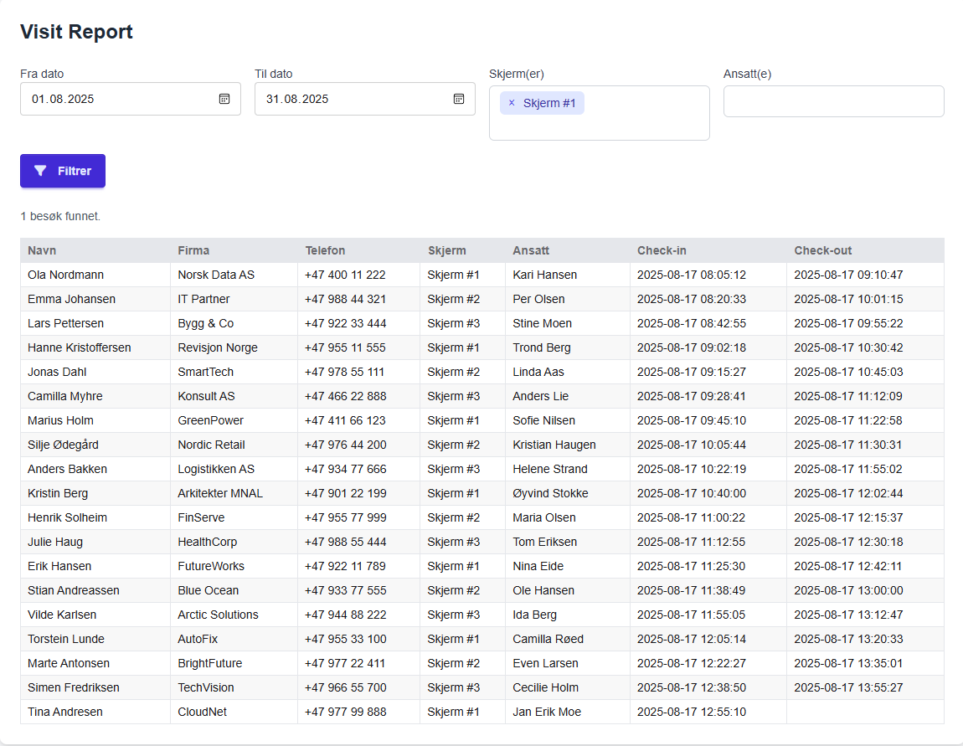The width and height of the screenshot is (963, 746).
Task: Click the Telefon column header
Action: click(x=325, y=250)
